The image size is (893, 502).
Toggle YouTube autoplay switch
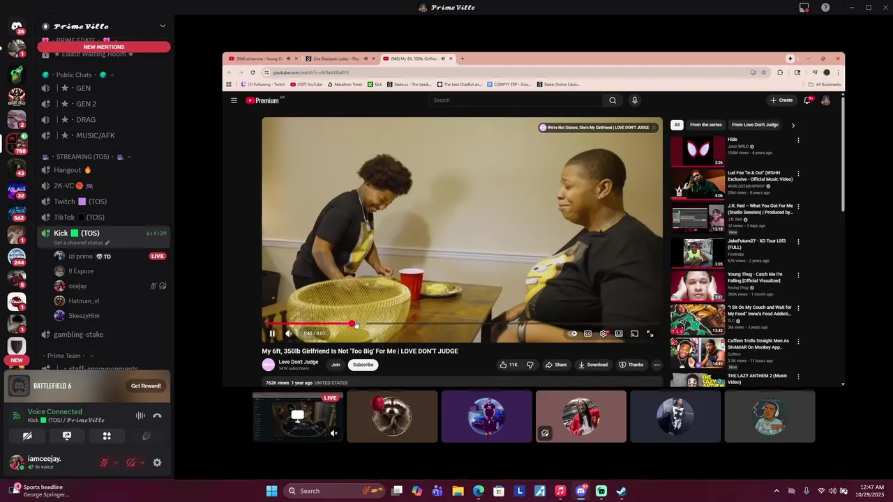click(x=573, y=333)
